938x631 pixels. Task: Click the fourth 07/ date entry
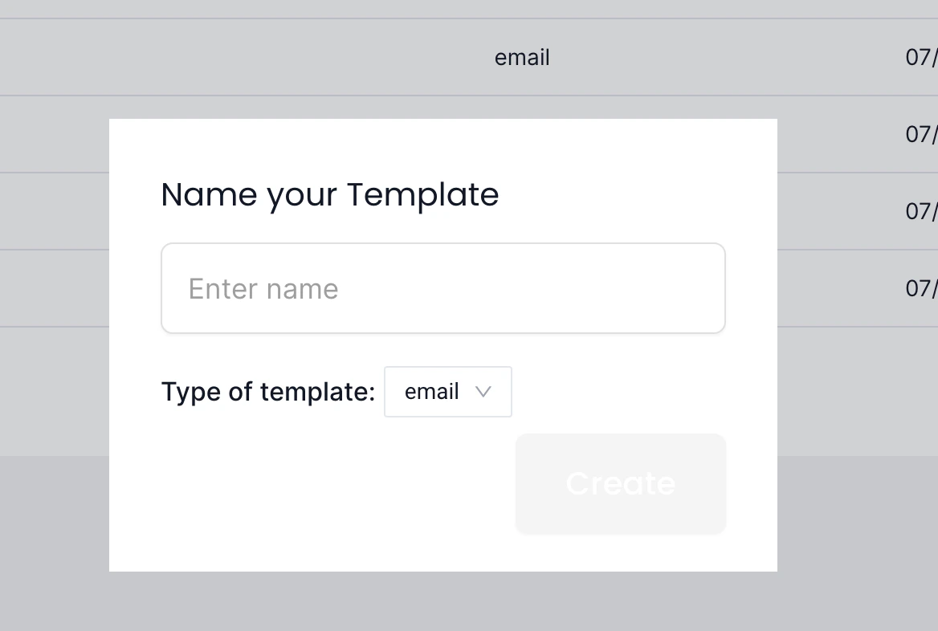click(x=922, y=288)
